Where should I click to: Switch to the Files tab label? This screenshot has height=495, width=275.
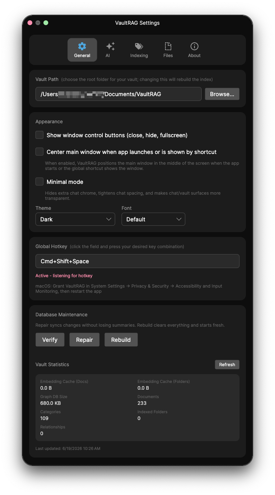coord(168,55)
